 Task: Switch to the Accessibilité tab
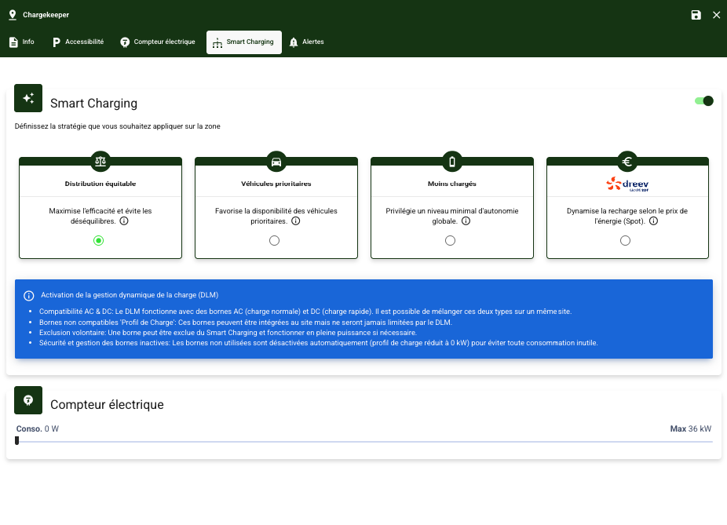78,42
